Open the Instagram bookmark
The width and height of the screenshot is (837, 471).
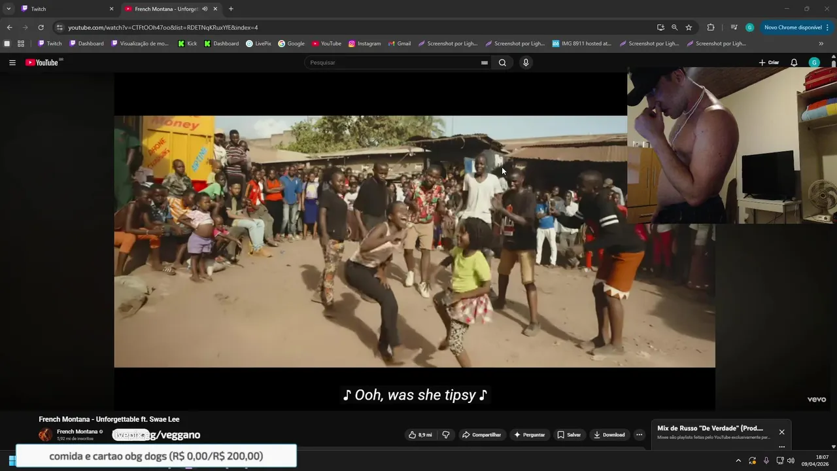pyautogui.click(x=364, y=44)
